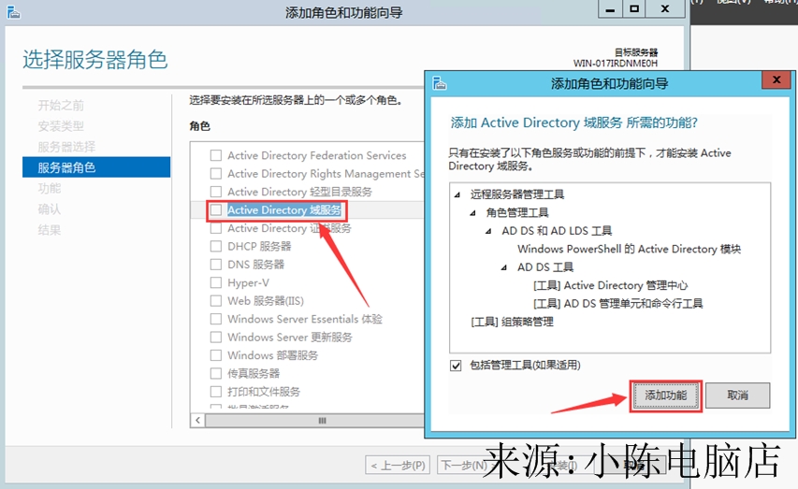The width and height of the screenshot is (798, 489).
Task: Check Active Directory Rights Management checkbox
Action: point(216,174)
